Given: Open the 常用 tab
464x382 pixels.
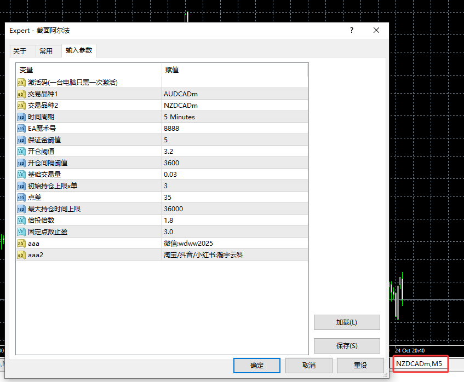Looking at the screenshot, I should 48,50.
